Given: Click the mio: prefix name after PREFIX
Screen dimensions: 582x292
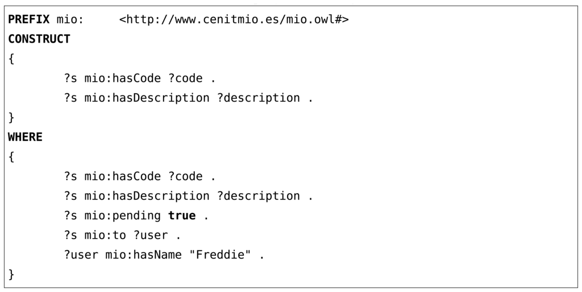Looking at the screenshot, I should coord(70,20).
